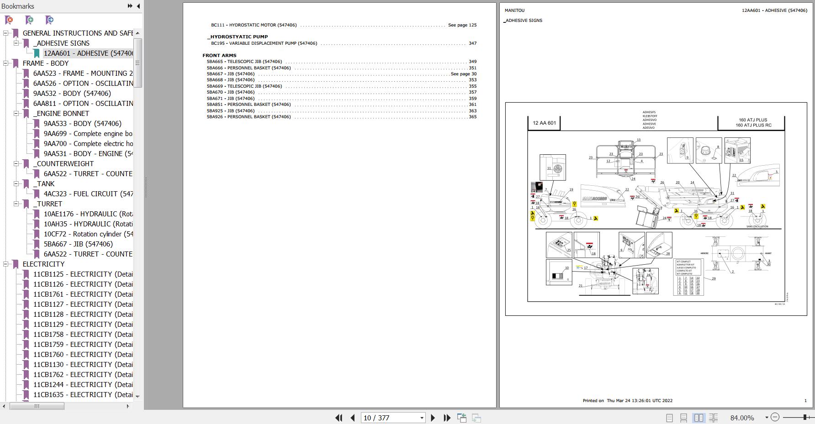Click the zoom slider handle
Image resolution: width=815 pixels, height=424 pixels.
pyautogui.click(x=804, y=417)
